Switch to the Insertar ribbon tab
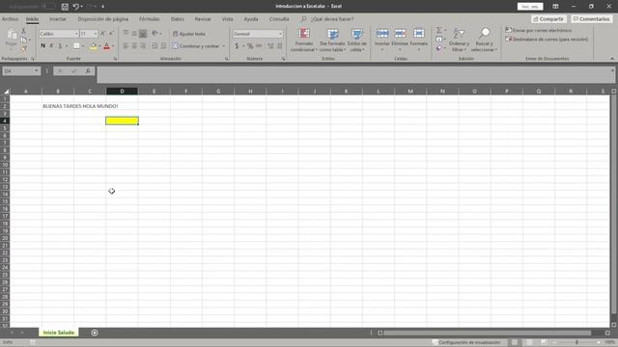The height and width of the screenshot is (347, 618). (58, 19)
